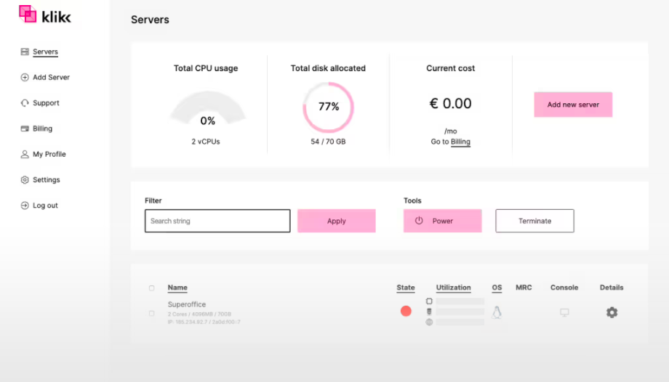Click the total disk allocated 77% ring
The height and width of the screenshot is (382, 669).
pyautogui.click(x=329, y=107)
